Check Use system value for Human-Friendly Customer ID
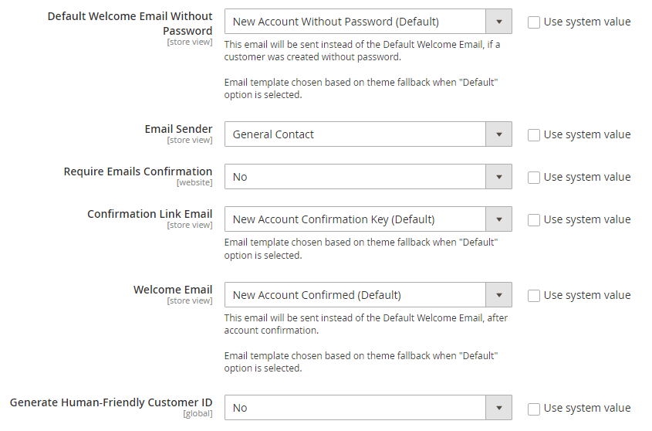This screenshot has width=652, height=431. pos(534,408)
